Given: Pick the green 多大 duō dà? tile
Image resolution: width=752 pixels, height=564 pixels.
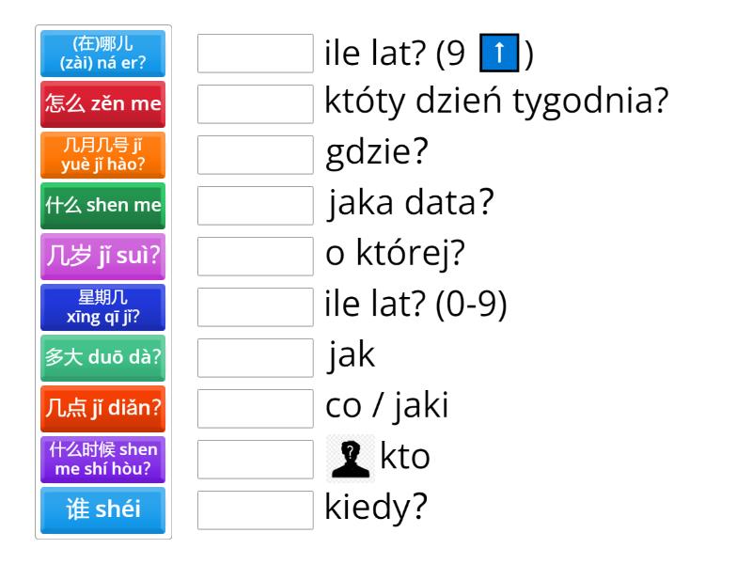Looking at the screenshot, I should point(103,358).
